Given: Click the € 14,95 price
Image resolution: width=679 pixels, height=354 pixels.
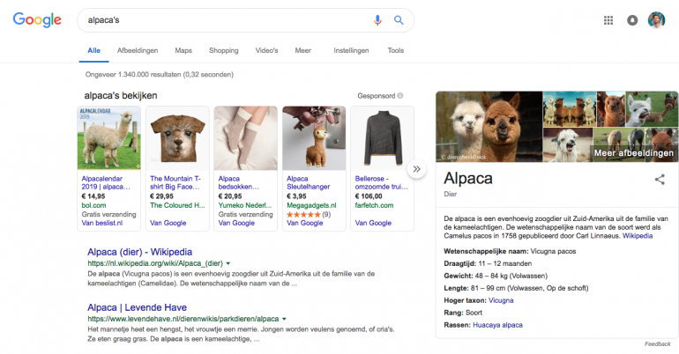Looking at the screenshot, I should click(93, 196).
